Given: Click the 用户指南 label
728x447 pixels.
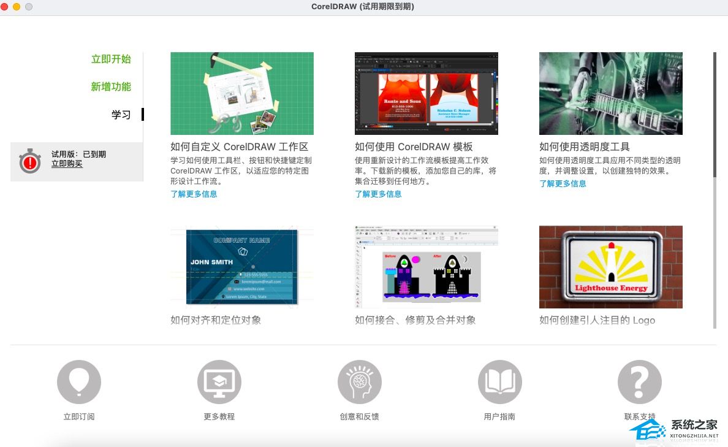Looking at the screenshot, I should (x=499, y=416).
